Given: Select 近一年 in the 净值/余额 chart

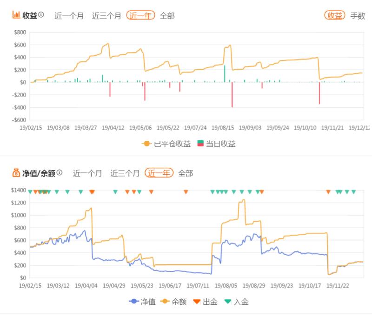Looking at the screenshot, I should point(159,173).
